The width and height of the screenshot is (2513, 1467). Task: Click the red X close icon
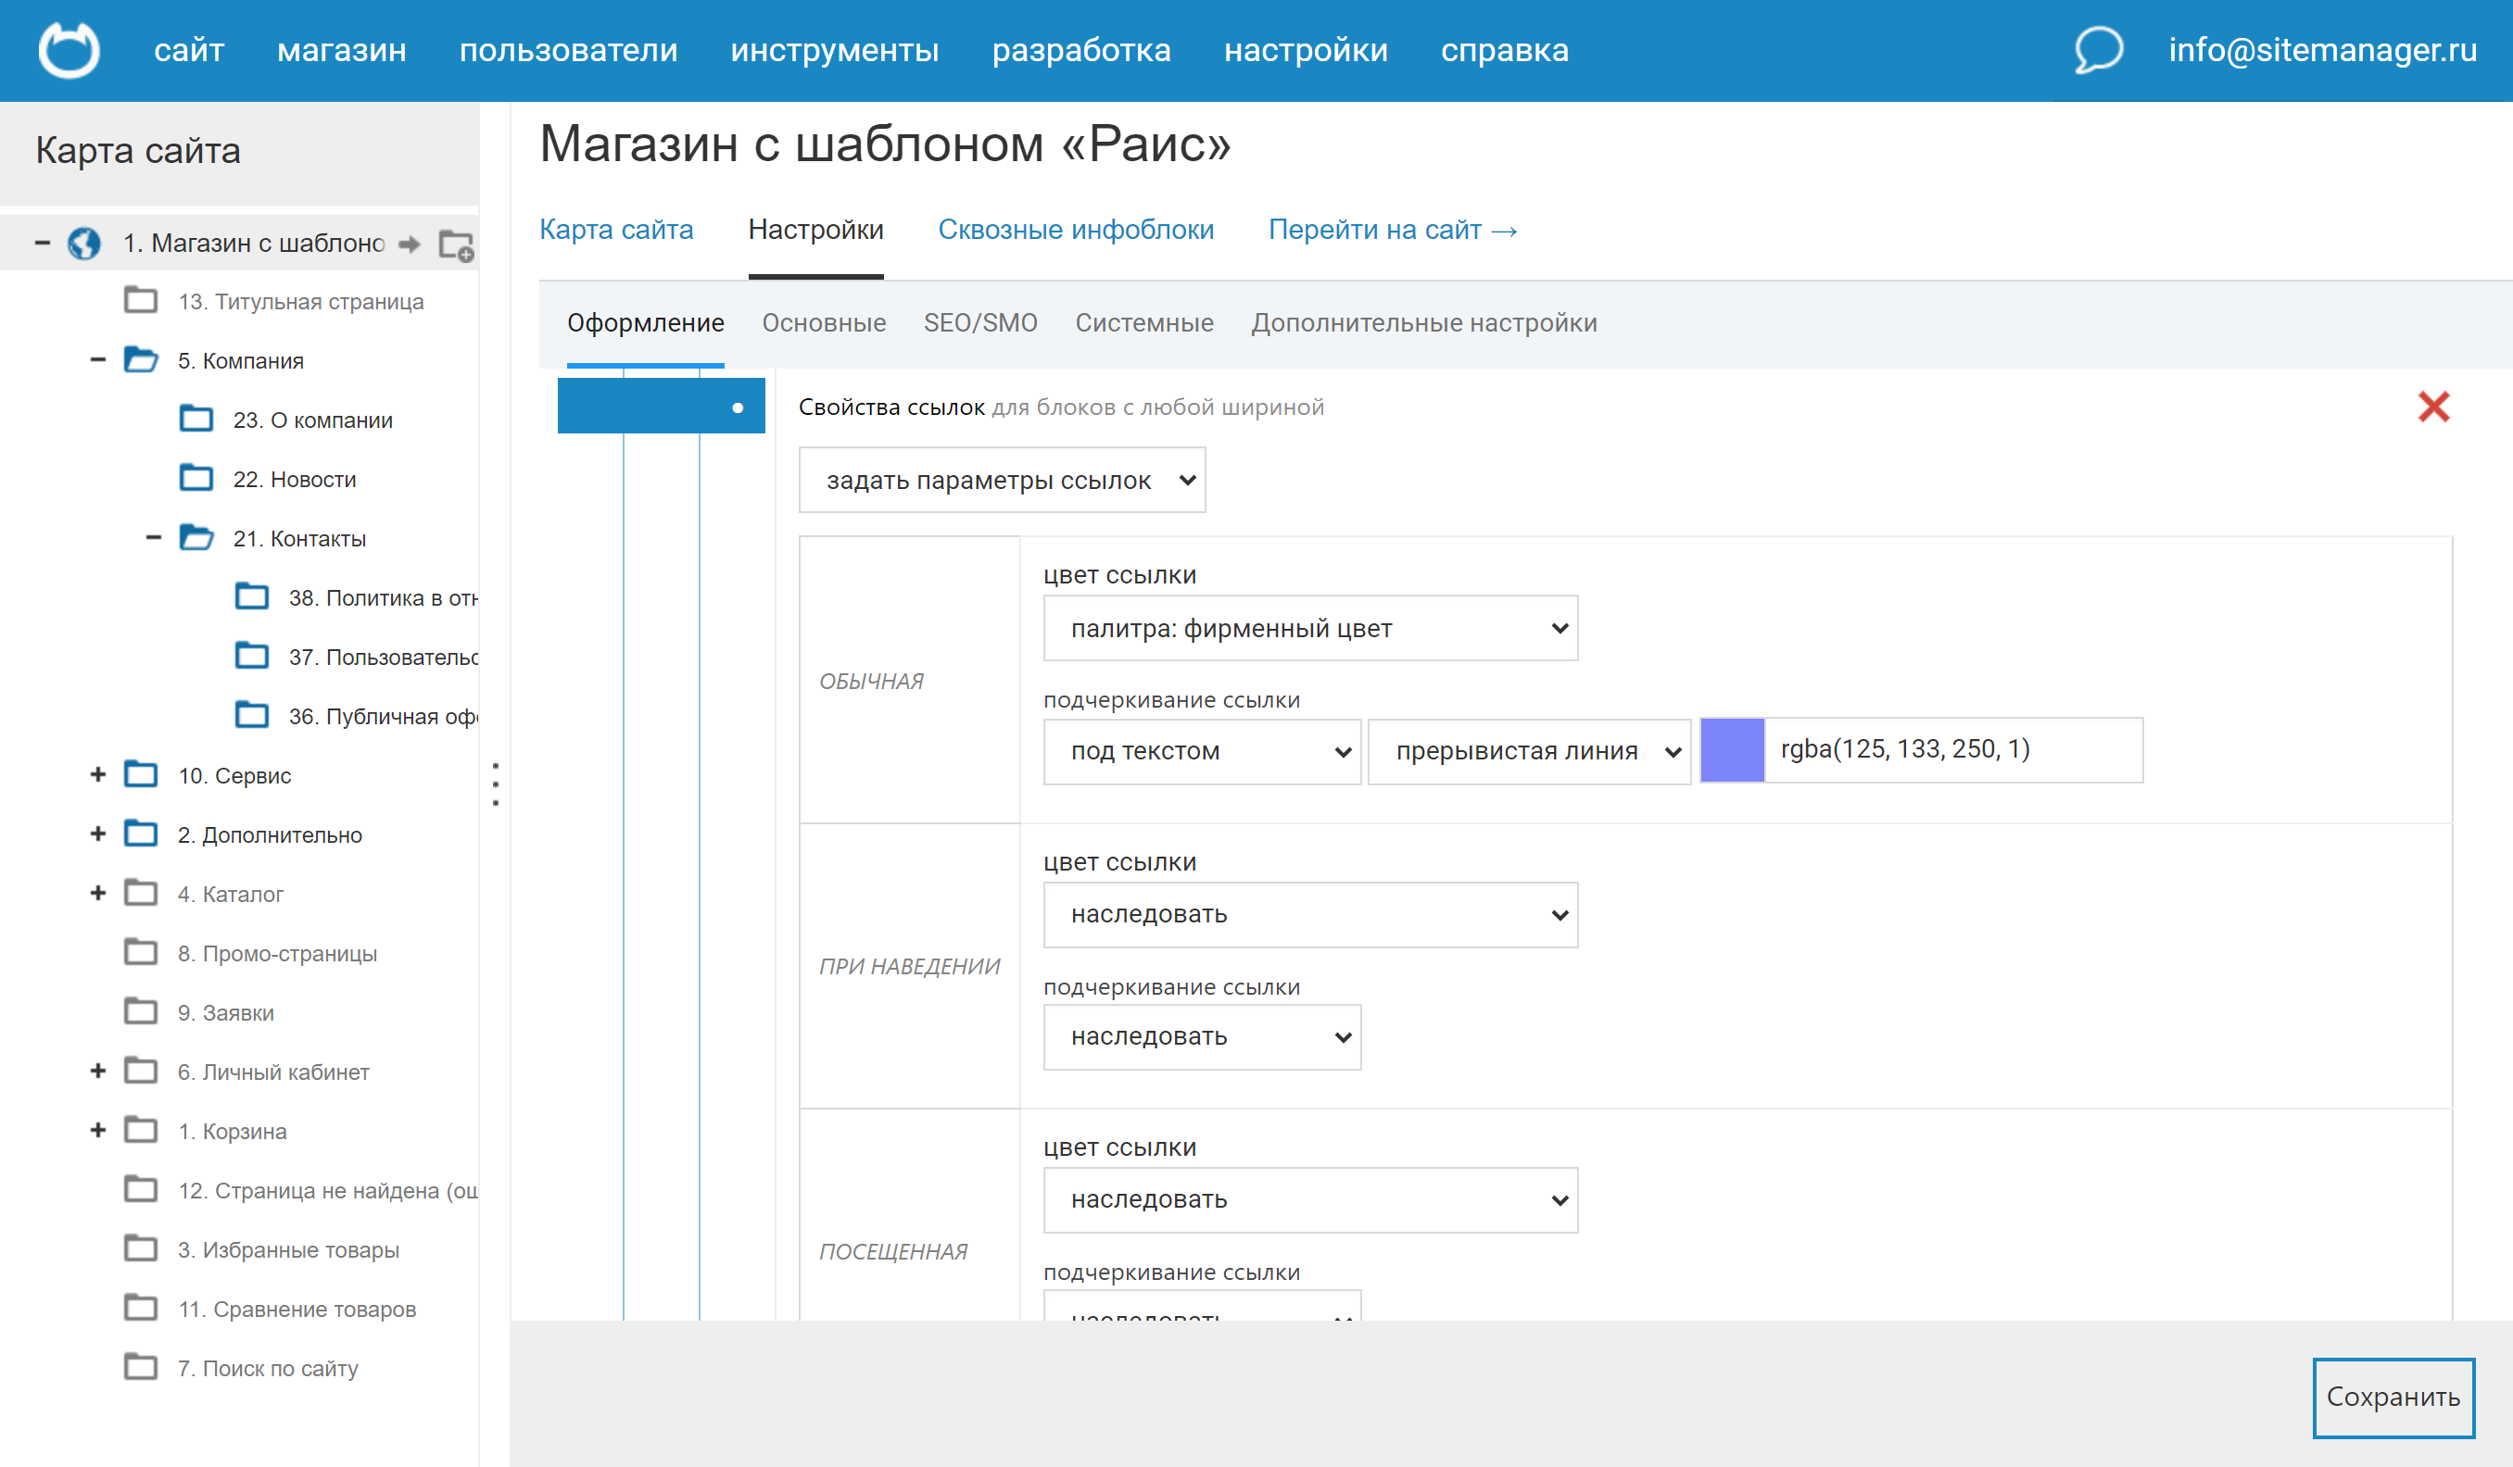click(x=2433, y=407)
